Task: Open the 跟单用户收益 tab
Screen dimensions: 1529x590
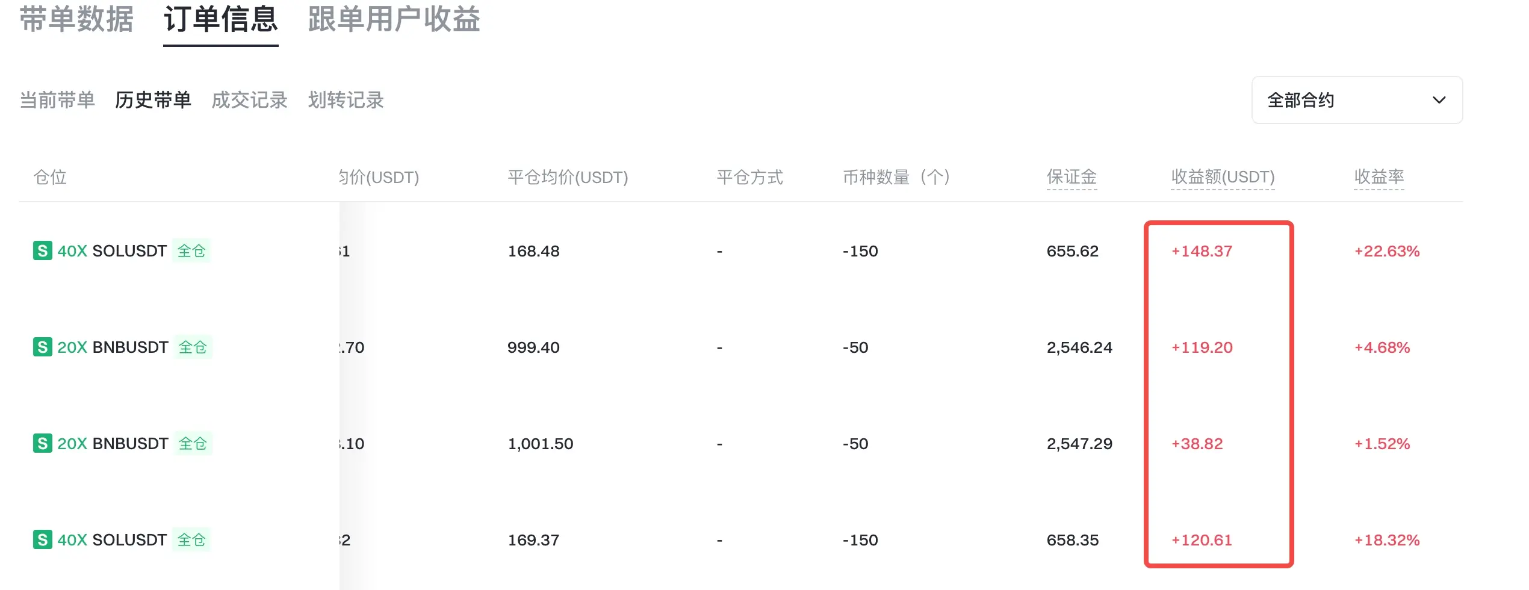Action: (394, 19)
